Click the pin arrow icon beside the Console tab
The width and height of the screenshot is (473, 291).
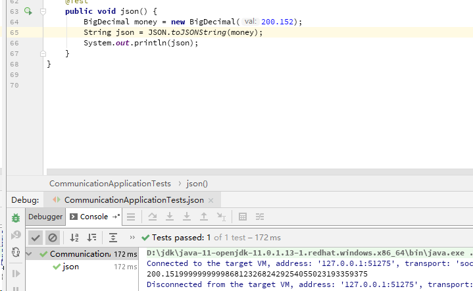click(x=116, y=217)
